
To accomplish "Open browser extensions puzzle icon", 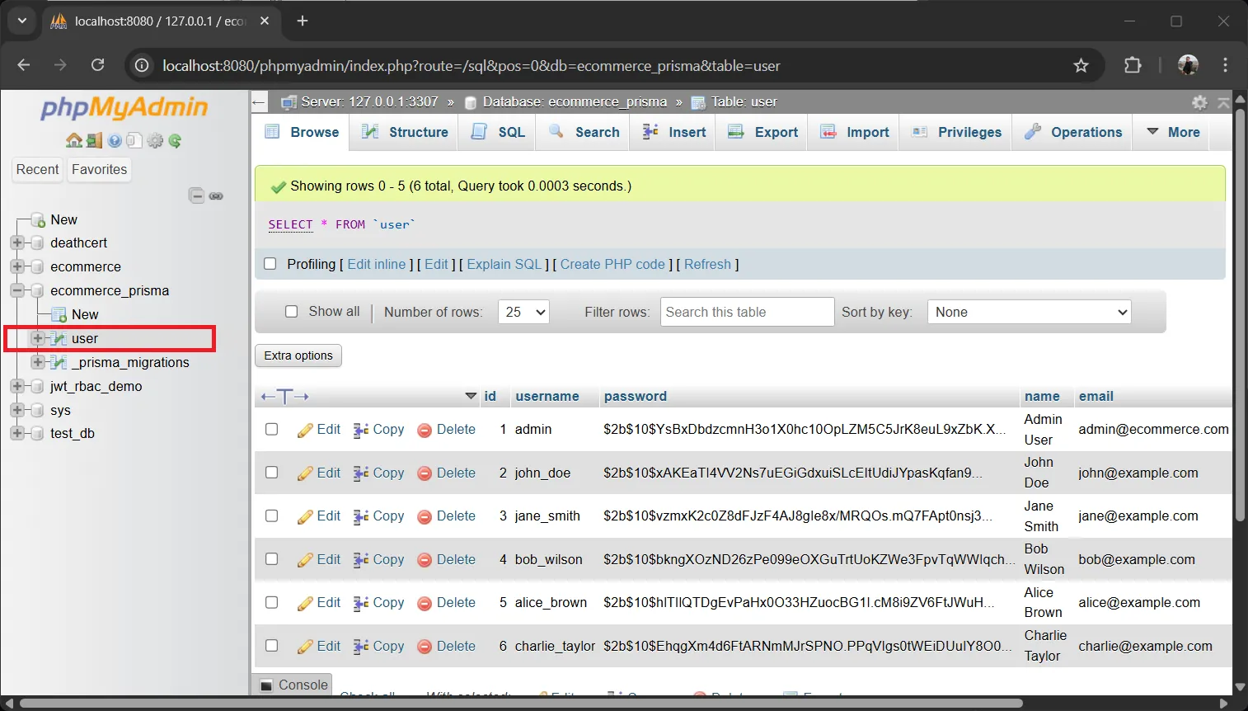I will click(1133, 65).
